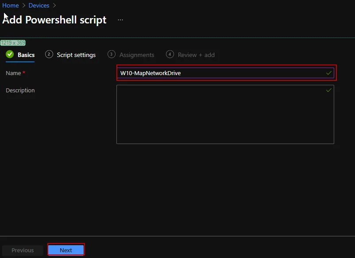Click into the Name input field
Image resolution: width=355 pixels, height=258 pixels.
coord(225,73)
